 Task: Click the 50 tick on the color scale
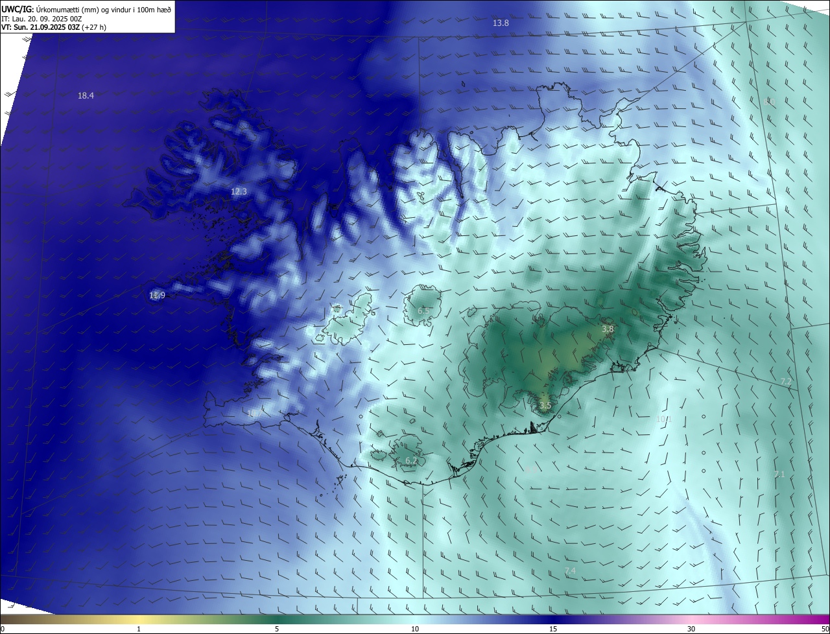tap(825, 629)
